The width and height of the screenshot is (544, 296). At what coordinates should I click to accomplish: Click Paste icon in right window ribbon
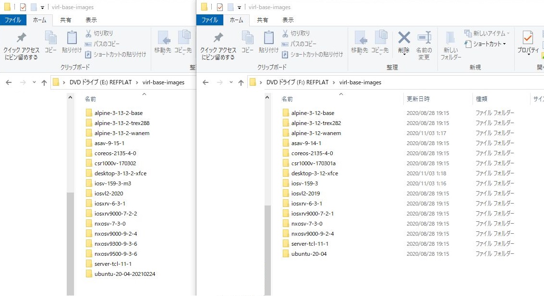(x=268, y=42)
